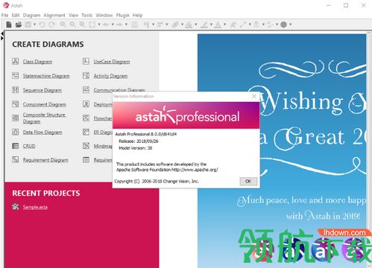
Task: Click the font color letter icon
Action: tap(218, 25)
